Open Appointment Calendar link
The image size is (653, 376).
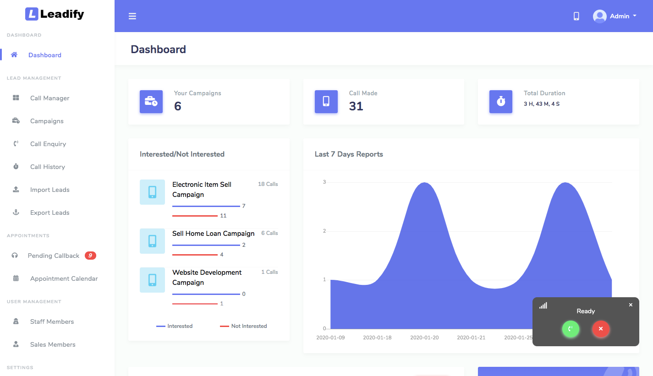(64, 278)
